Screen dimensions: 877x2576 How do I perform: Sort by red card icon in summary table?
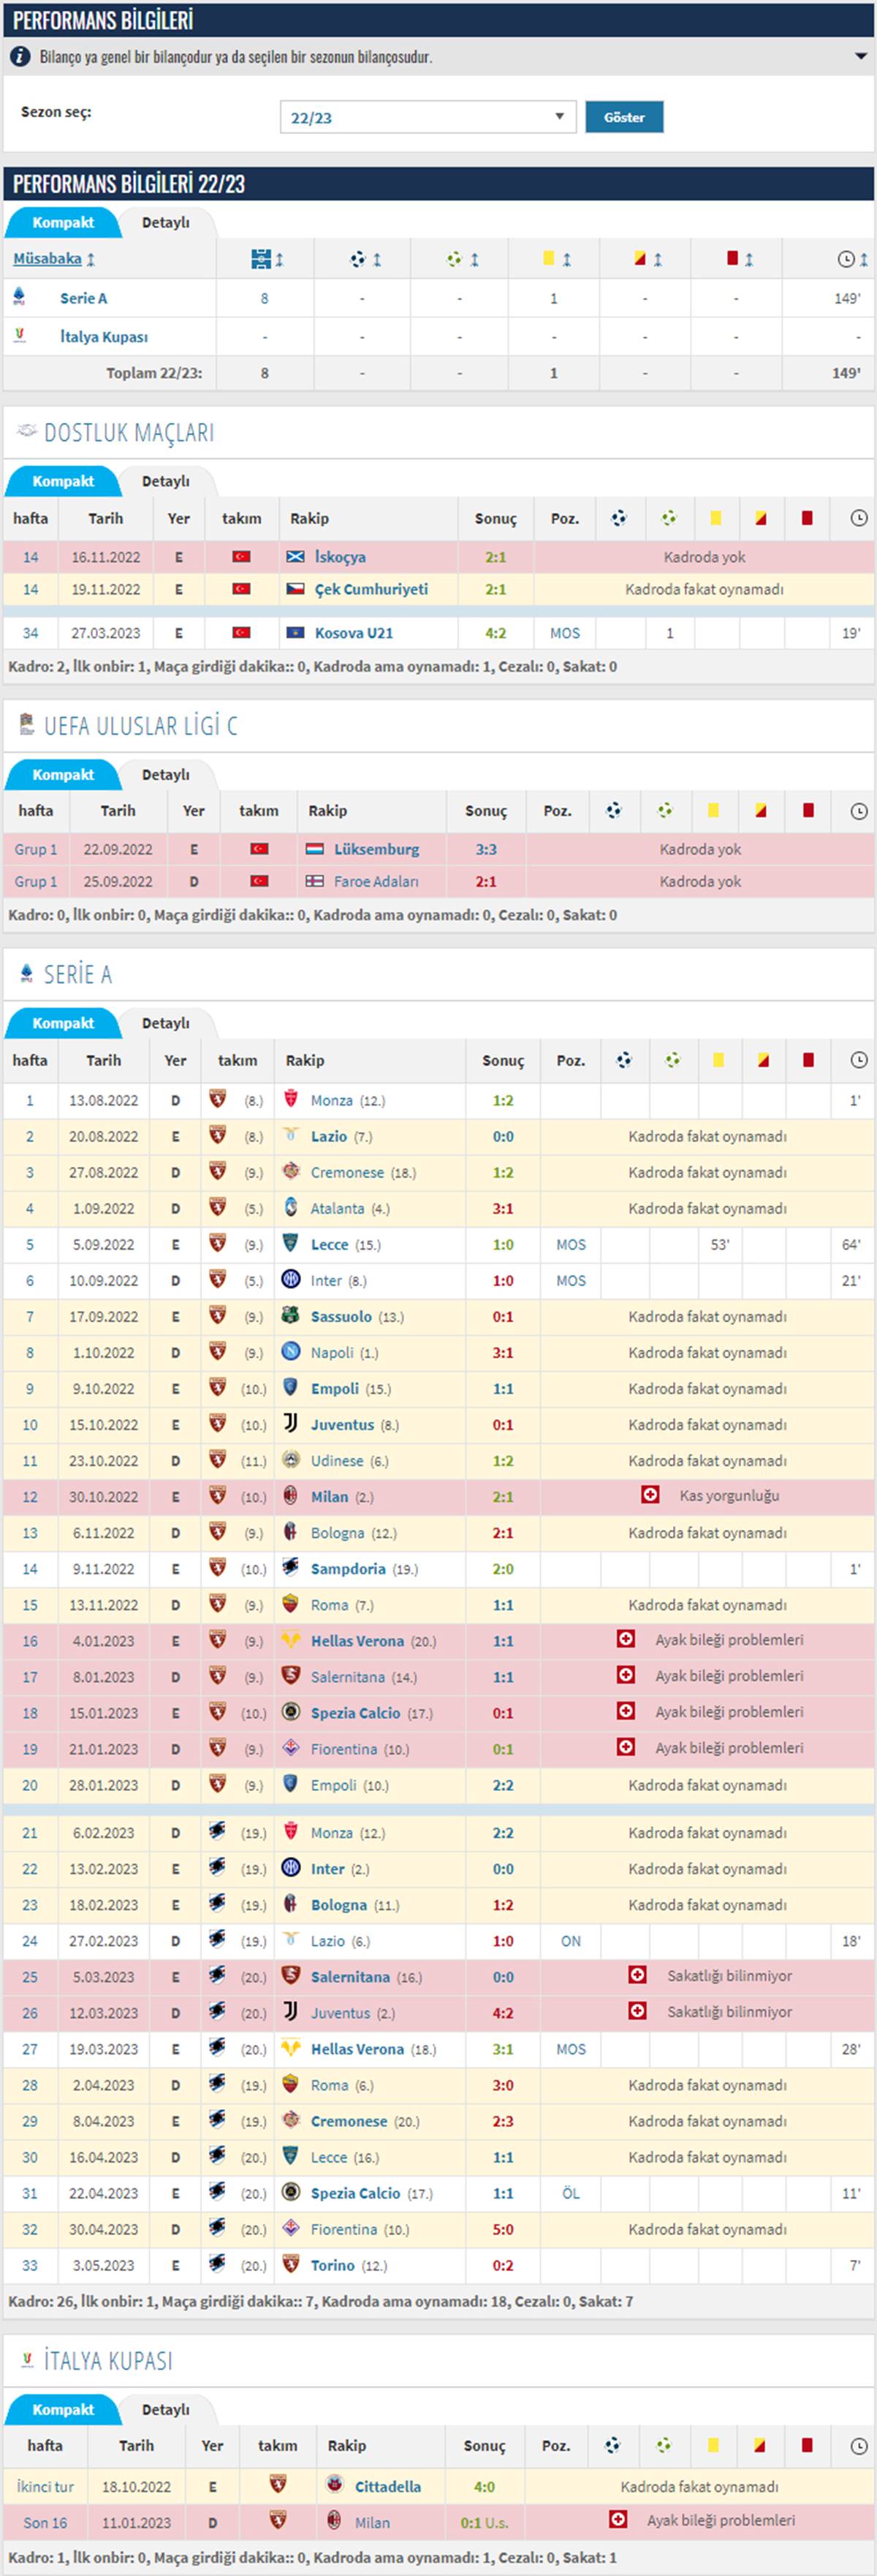click(739, 259)
